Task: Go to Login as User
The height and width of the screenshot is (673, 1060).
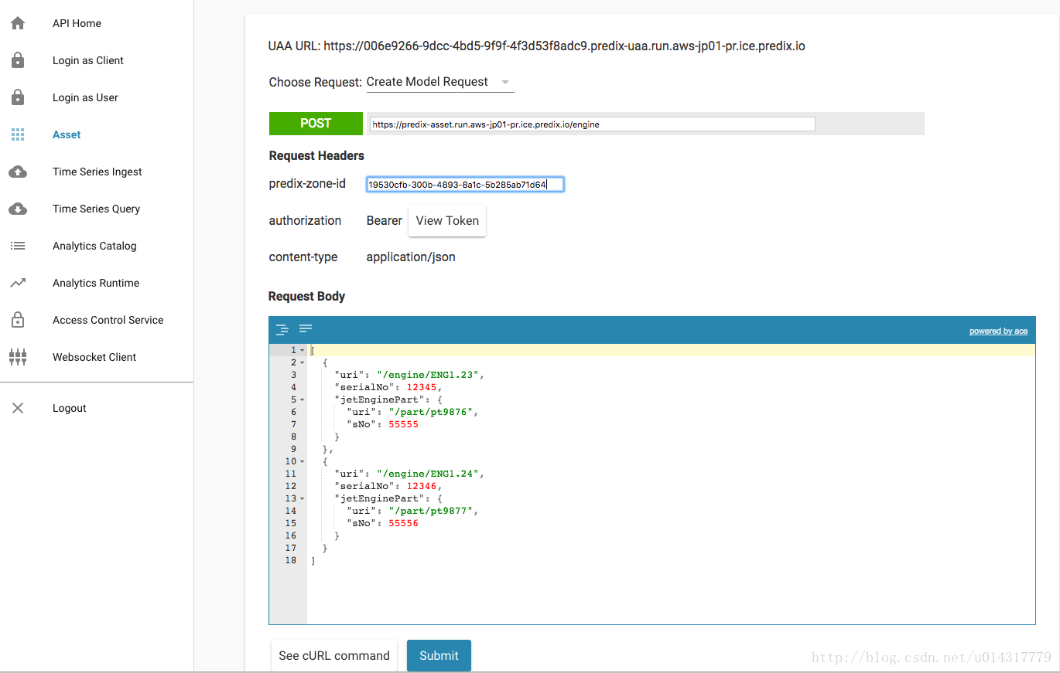Action: [85, 97]
